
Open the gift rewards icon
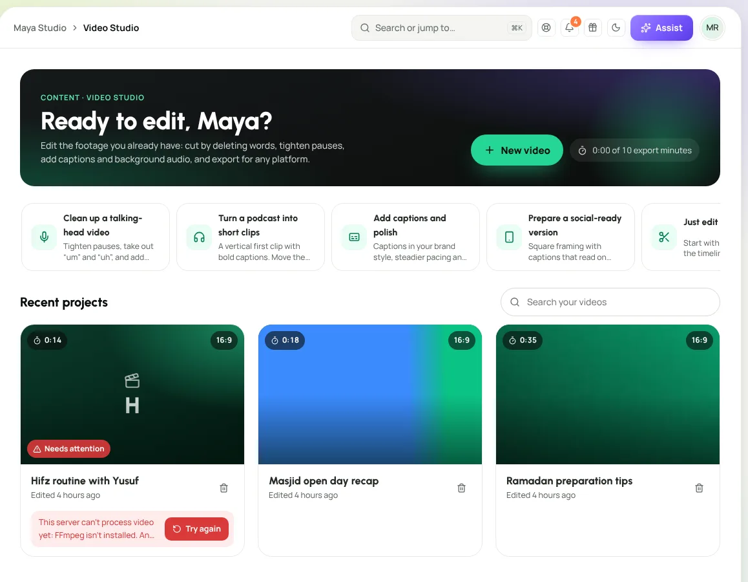592,28
